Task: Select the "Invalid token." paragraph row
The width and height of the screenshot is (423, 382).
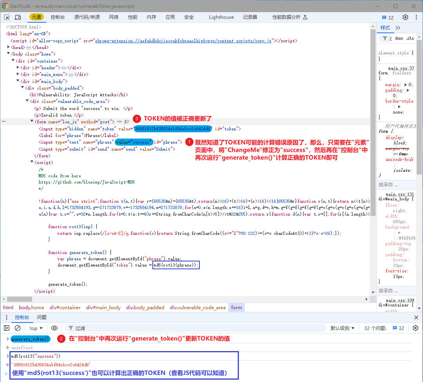Action: [59, 115]
